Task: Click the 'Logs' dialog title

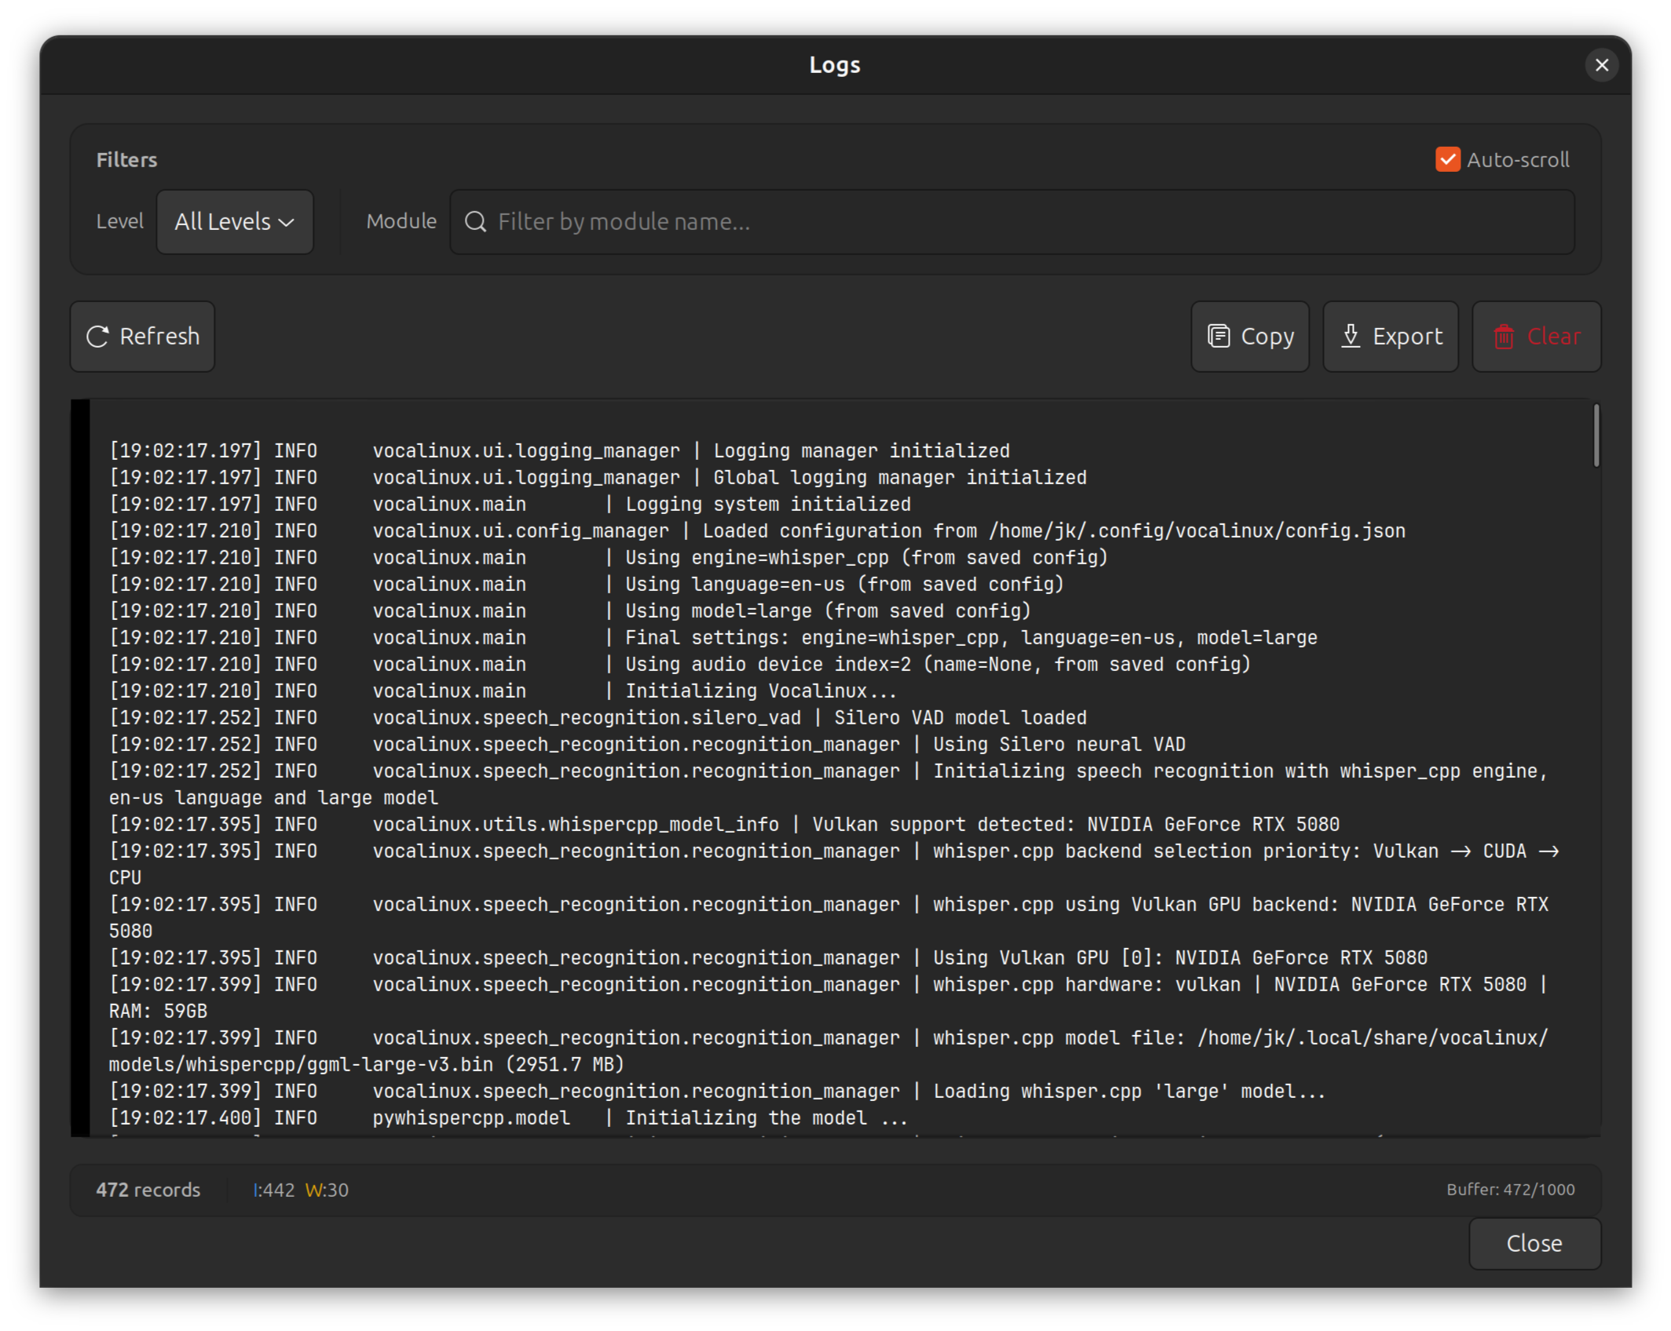Action: tap(835, 65)
